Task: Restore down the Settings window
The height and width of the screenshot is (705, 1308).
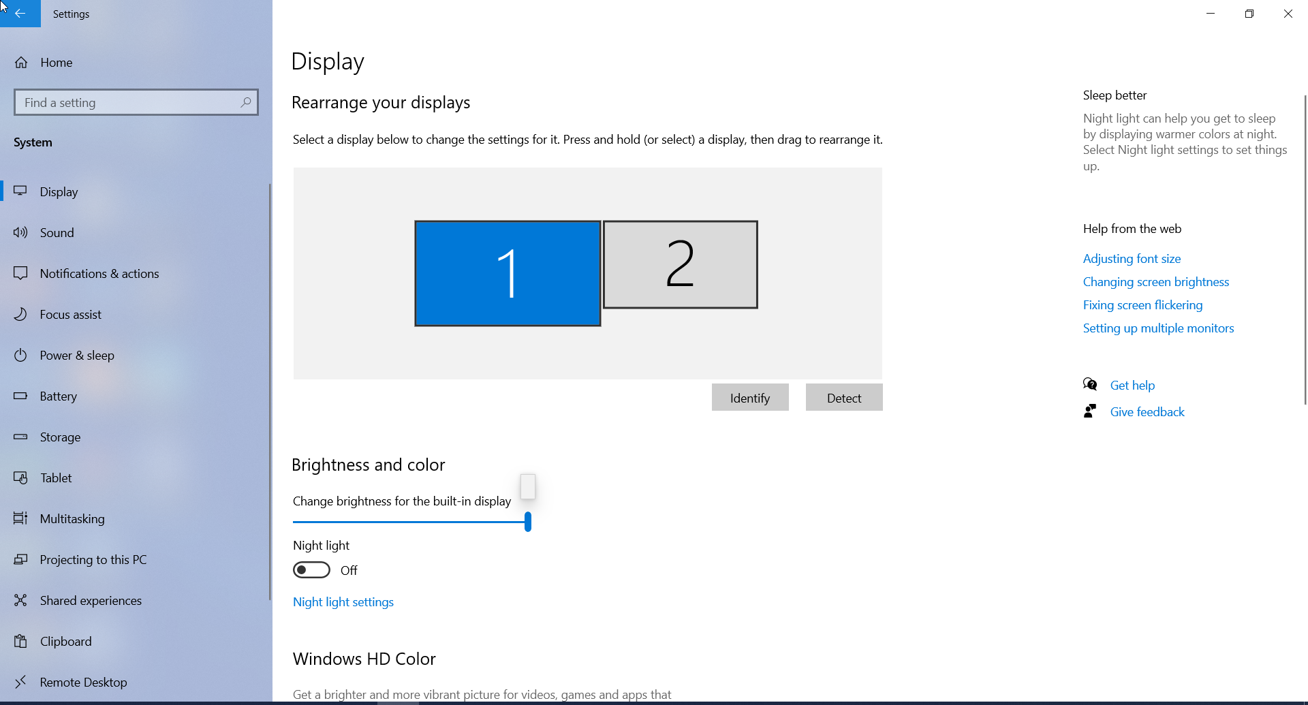Action: click(x=1249, y=14)
